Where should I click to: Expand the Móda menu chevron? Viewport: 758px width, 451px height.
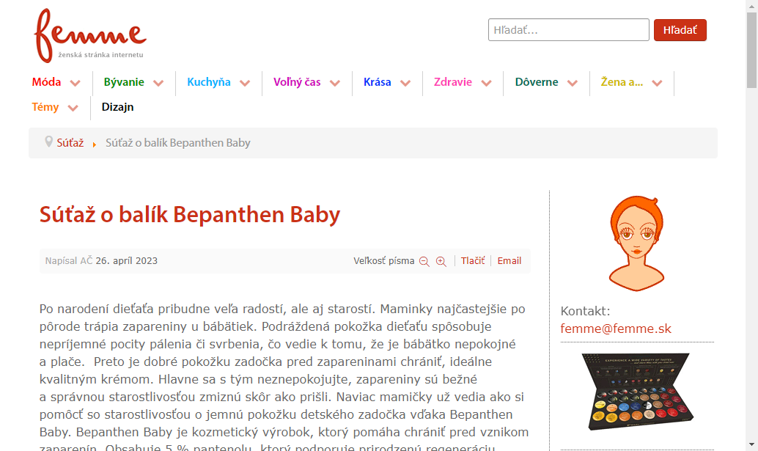tap(75, 83)
